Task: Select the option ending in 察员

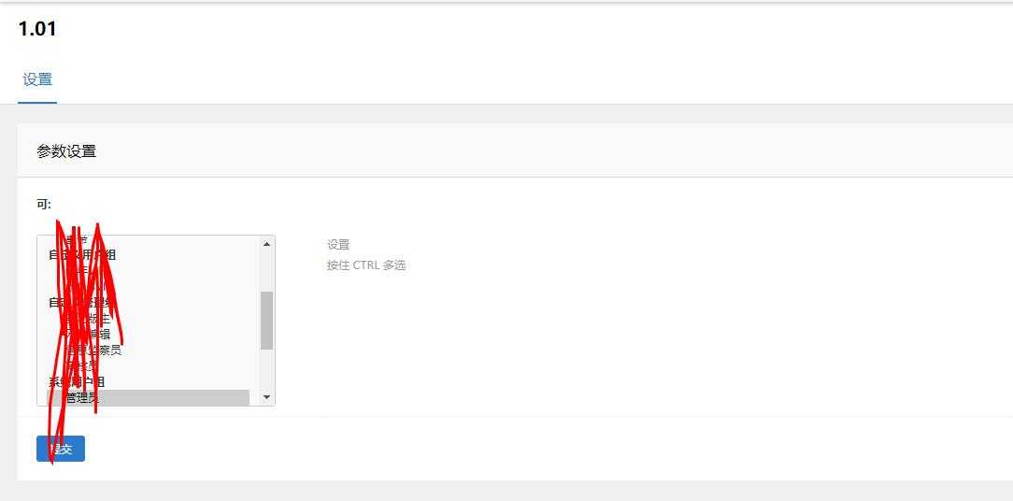Action: click(105, 351)
